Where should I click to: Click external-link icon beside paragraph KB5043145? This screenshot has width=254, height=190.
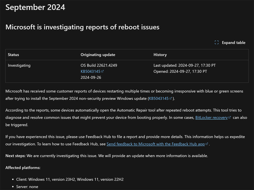(x=170, y=98)
